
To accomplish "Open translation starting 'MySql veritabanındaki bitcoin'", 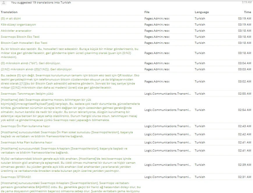I will (x=68, y=165).
